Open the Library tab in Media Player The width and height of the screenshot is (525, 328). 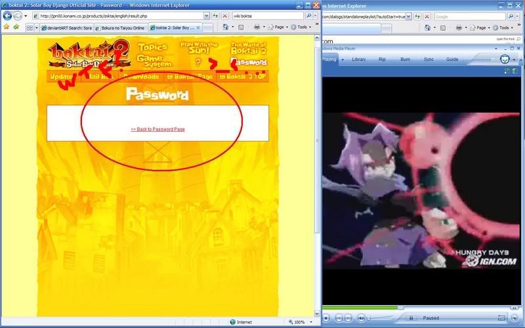[x=359, y=59]
